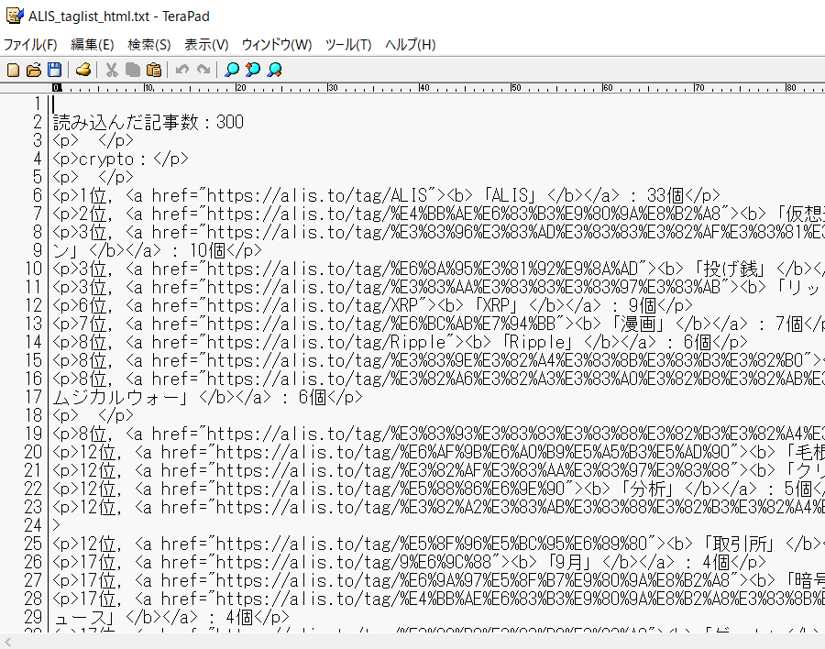Open the 編集(E) menu

pyautogui.click(x=93, y=45)
